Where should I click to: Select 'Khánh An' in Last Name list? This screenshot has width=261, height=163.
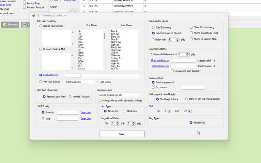coord(116,42)
